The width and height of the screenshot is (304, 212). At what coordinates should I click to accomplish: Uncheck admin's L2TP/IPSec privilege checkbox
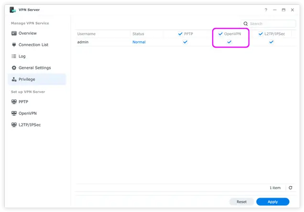click(x=271, y=42)
